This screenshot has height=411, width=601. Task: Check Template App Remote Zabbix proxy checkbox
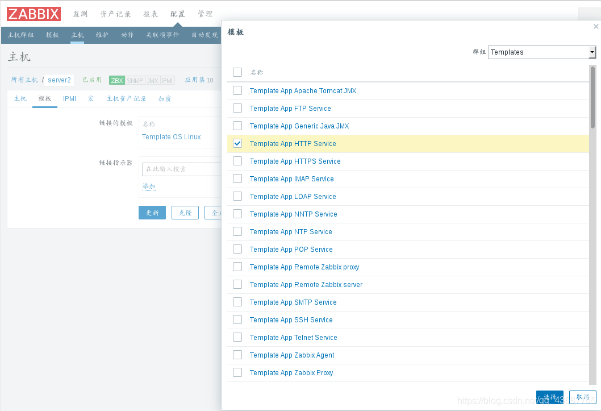(237, 267)
